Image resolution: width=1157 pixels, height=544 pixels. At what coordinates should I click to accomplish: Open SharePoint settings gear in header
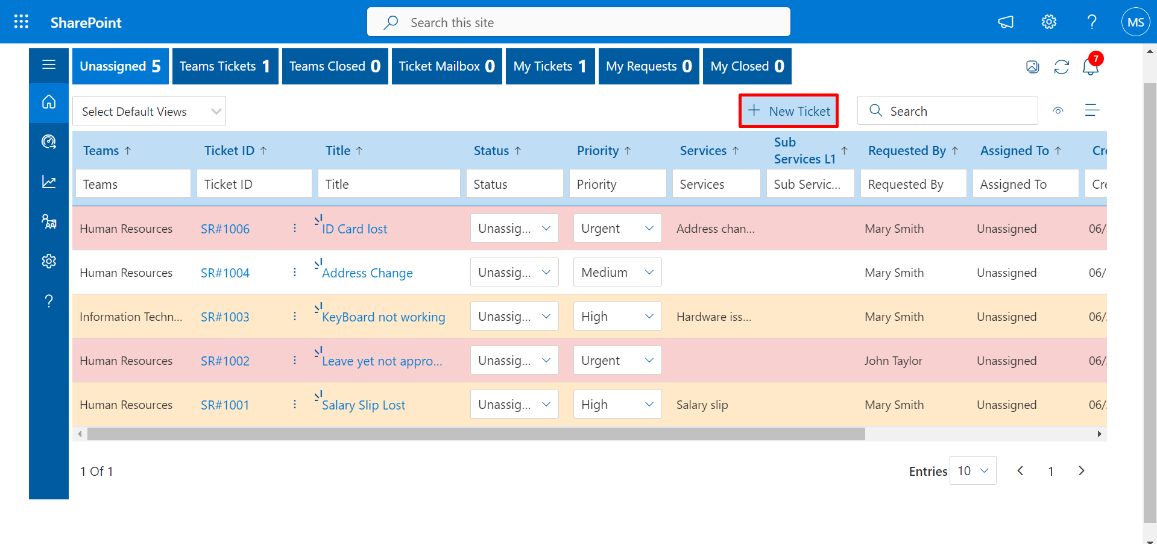(x=1049, y=22)
